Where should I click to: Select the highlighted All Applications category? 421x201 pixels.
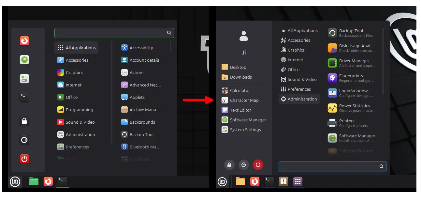tap(77, 48)
